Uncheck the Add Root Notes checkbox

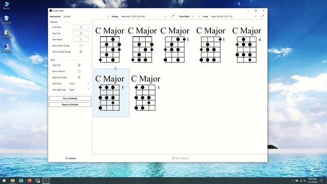pos(79,77)
